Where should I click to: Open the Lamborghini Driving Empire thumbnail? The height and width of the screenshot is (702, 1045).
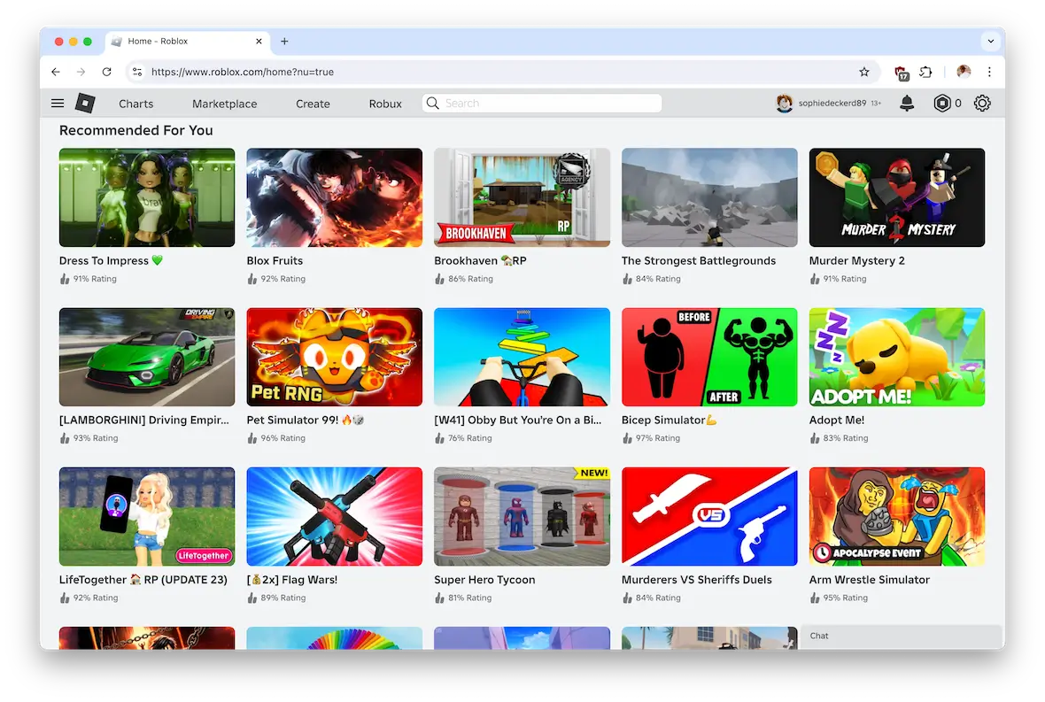147,357
